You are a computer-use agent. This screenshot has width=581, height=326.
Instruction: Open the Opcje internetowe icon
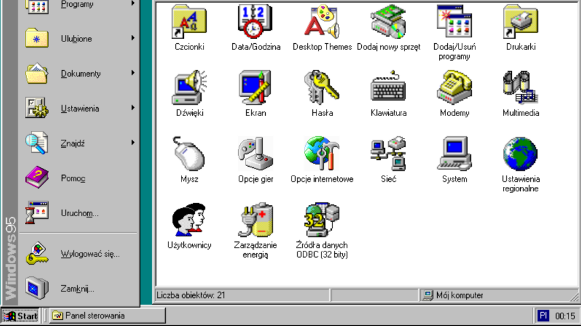point(322,154)
